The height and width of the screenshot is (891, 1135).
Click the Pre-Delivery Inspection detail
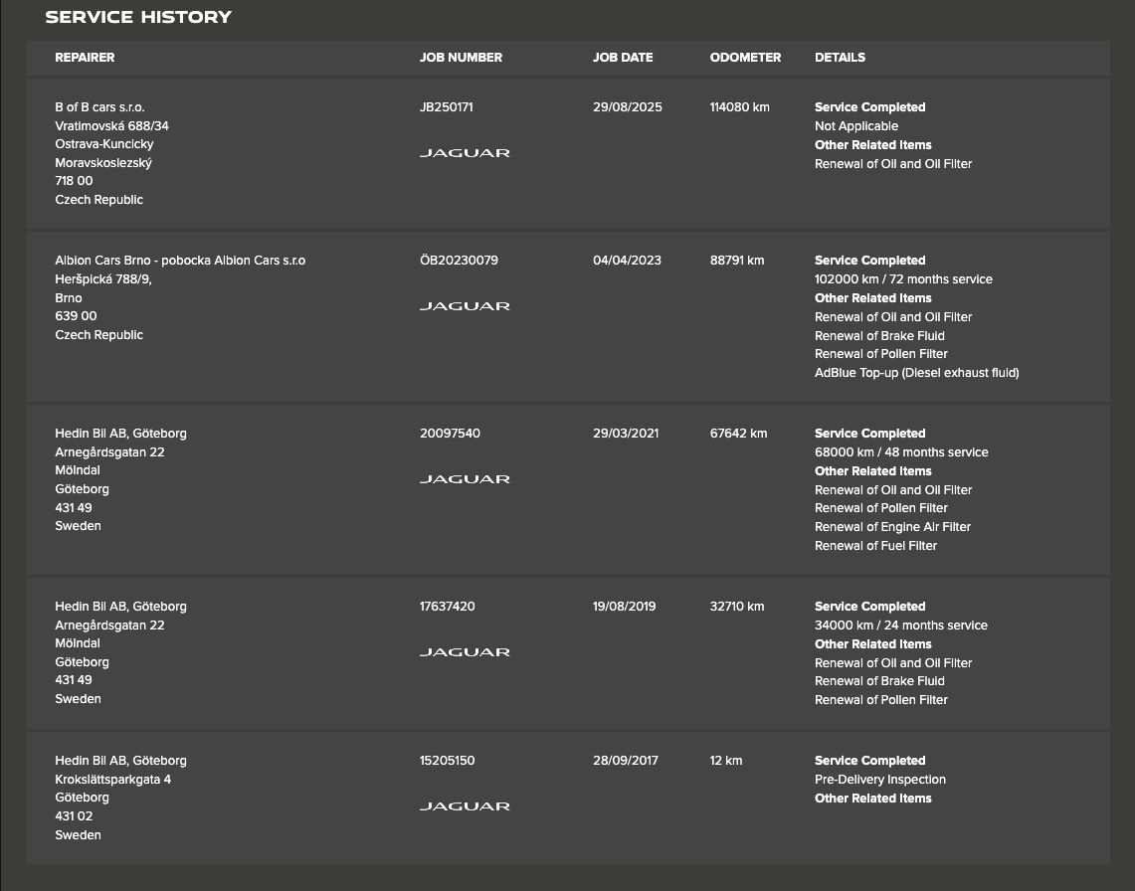pyautogui.click(x=880, y=780)
